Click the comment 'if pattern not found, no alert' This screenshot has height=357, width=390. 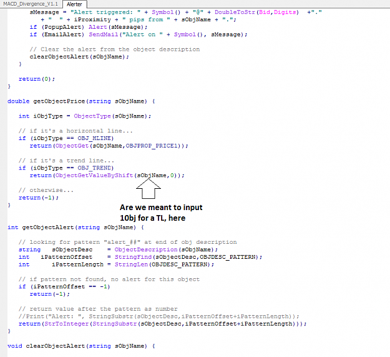click(109, 279)
